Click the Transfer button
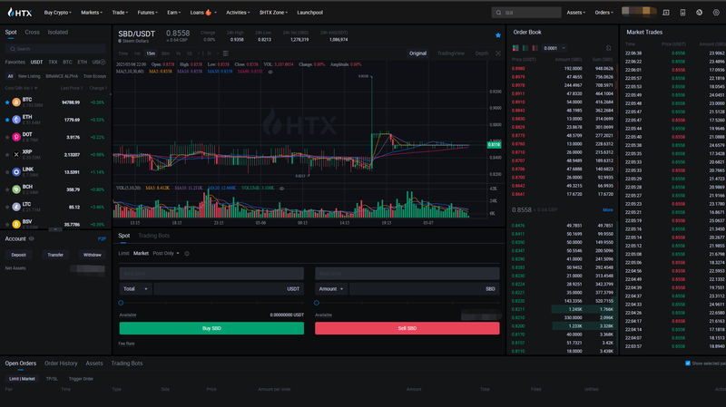Viewport: 726px width, 407px height. [x=55, y=255]
